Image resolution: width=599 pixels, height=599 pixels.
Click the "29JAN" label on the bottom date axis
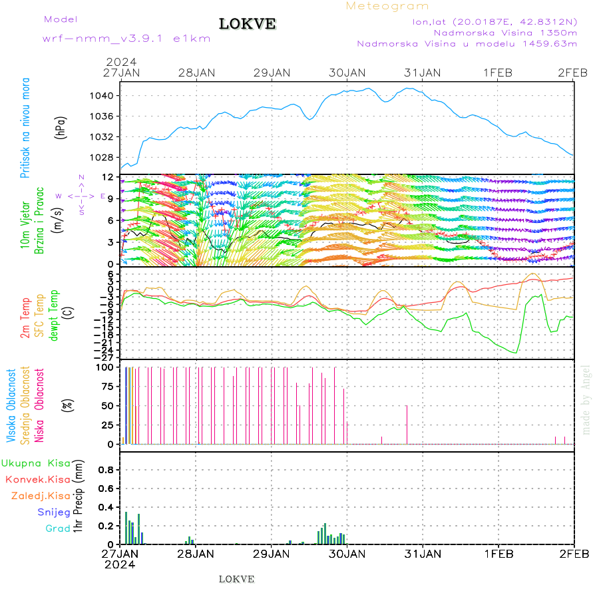pyautogui.click(x=272, y=554)
